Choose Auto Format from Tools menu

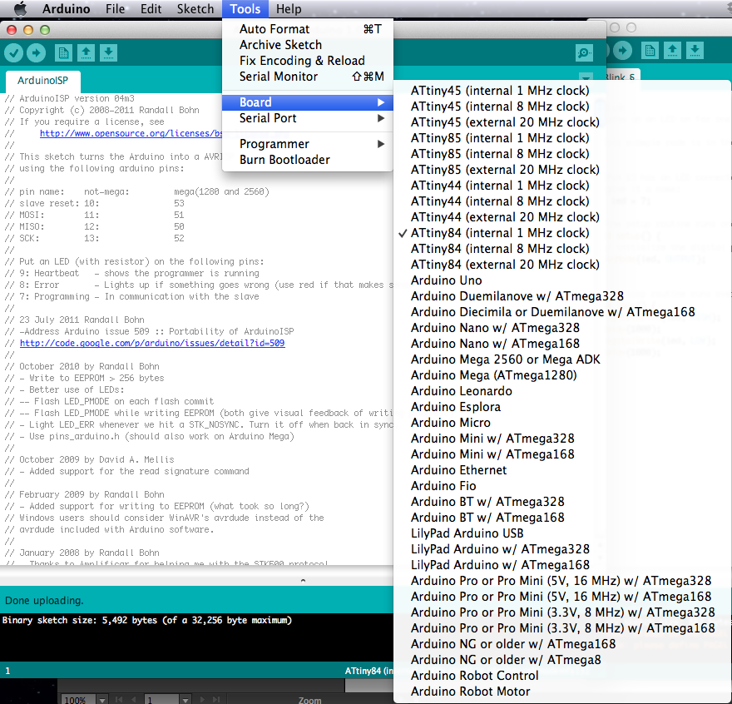[308, 29]
